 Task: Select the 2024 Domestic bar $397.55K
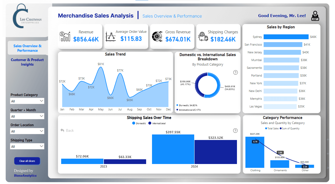point(173,149)
